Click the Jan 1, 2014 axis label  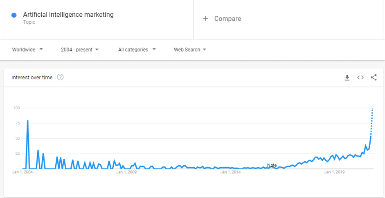click(230, 172)
